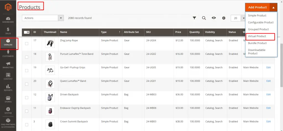Screen dimensions: 283x131
Task: Open the Reports sidebar menu
Action: [8, 88]
